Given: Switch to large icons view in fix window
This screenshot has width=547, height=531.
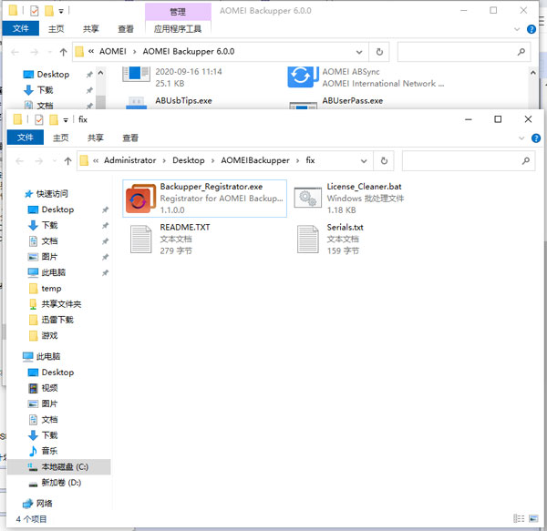Looking at the screenshot, I should (x=533, y=518).
